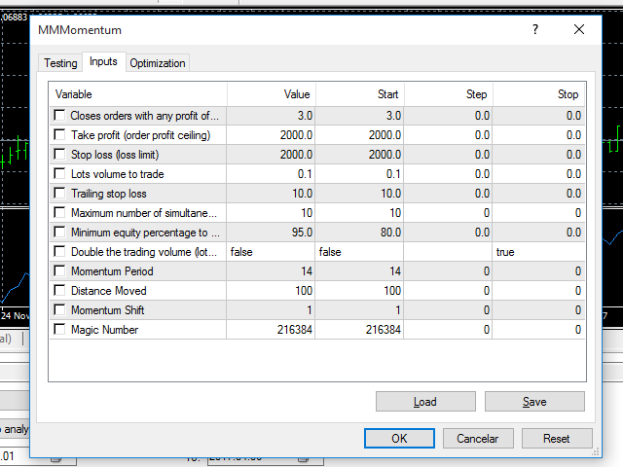Reset inputs with the Reset button
The width and height of the screenshot is (623, 467).
coord(557,439)
